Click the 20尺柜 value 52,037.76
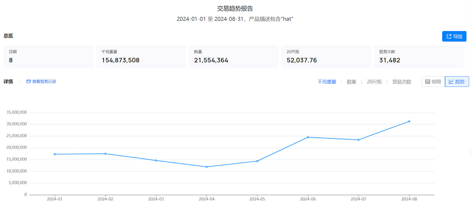The height and width of the screenshot is (206, 472). click(302, 60)
